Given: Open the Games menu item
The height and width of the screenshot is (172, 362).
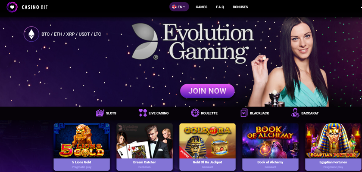Looking at the screenshot, I should (x=202, y=7).
